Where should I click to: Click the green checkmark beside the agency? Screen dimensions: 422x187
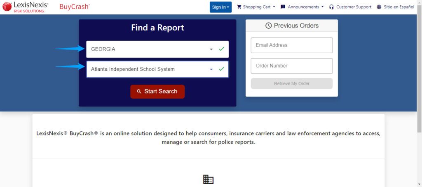point(221,69)
